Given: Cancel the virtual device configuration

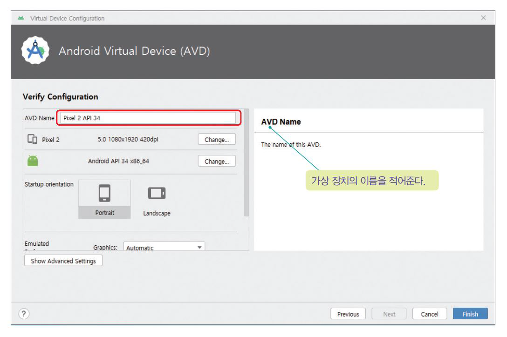Looking at the screenshot, I should tap(429, 314).
